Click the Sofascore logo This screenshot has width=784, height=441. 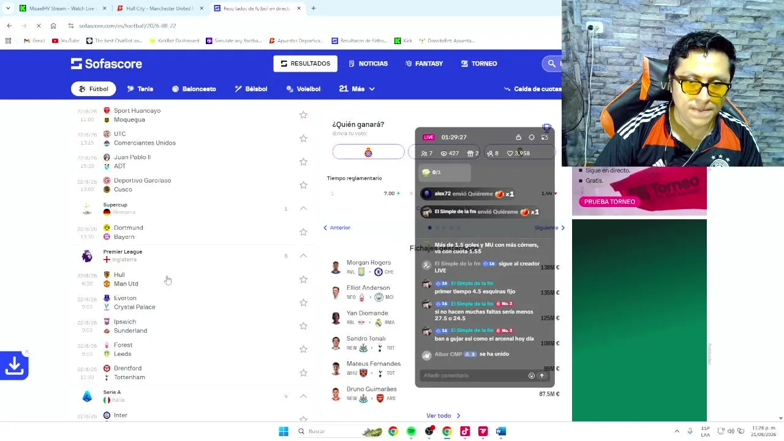(x=107, y=64)
